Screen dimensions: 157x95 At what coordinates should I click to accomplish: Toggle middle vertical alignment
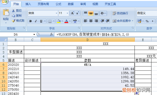[x=91, y=13]
